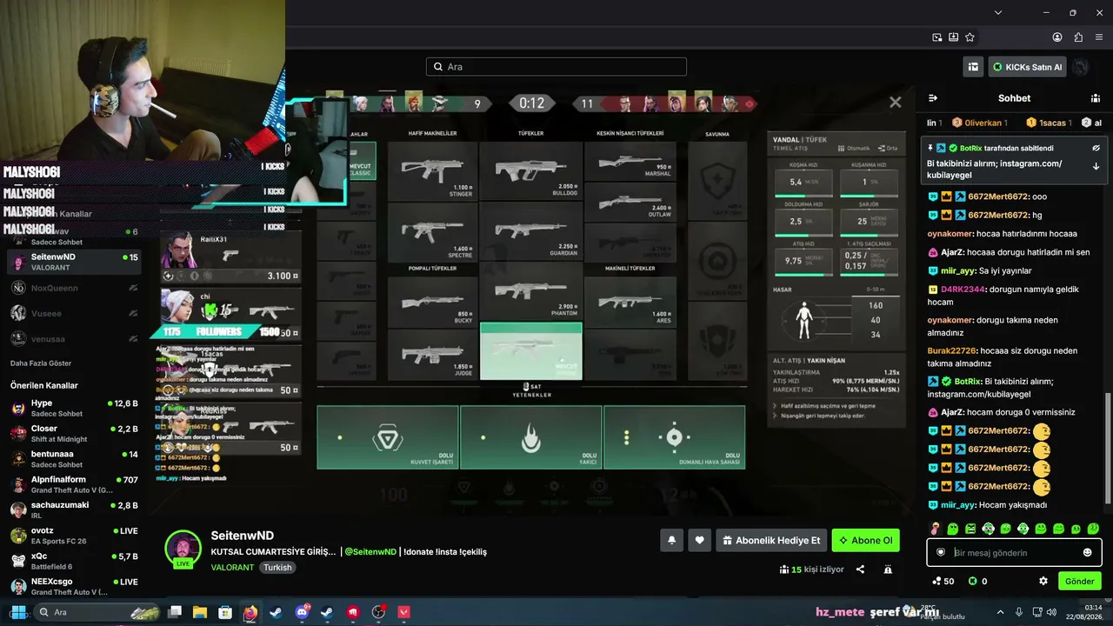Open Alpnfinalform recommended channel
The image size is (1113, 626).
73,484
